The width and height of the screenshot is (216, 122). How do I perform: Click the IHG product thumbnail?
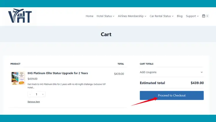pos(18,78)
